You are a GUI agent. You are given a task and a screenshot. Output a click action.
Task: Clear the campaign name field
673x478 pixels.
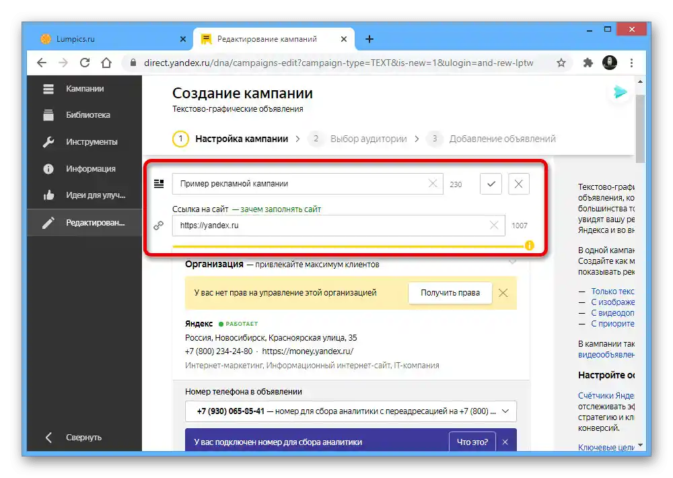[x=433, y=183]
